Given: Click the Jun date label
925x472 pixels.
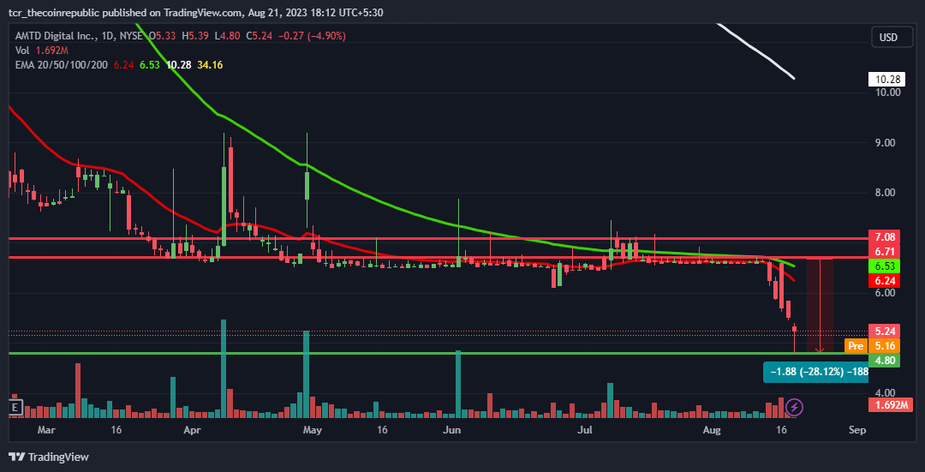Looking at the screenshot, I should click(x=451, y=430).
